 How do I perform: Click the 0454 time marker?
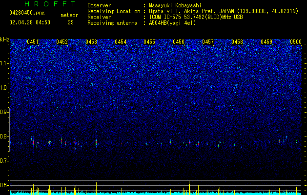[x=121, y=42]
